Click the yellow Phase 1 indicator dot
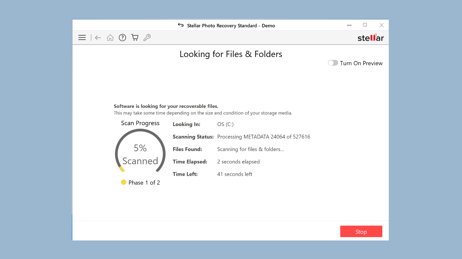This screenshot has height=259, width=462. pos(124,182)
